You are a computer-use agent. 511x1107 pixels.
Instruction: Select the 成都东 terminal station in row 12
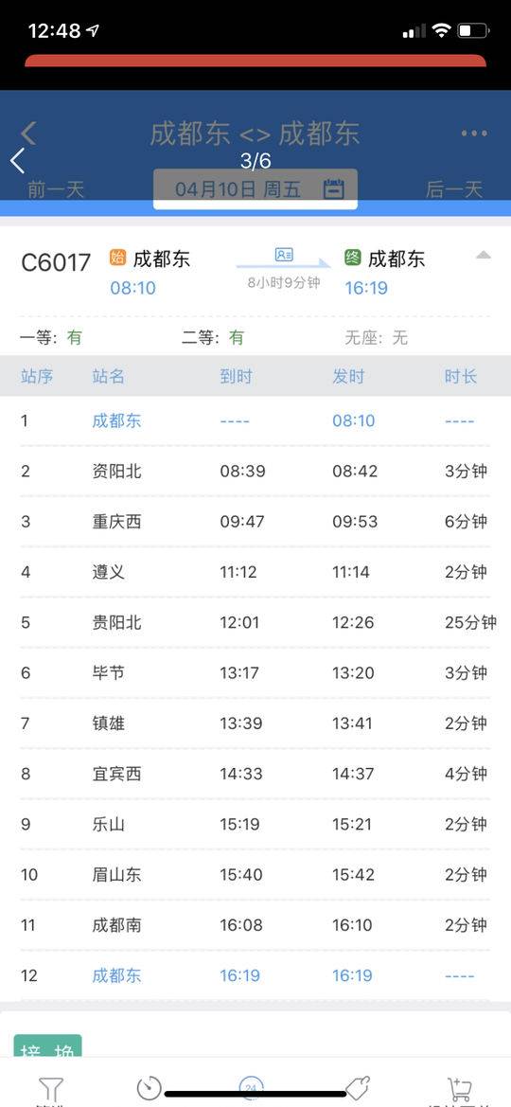tap(116, 975)
